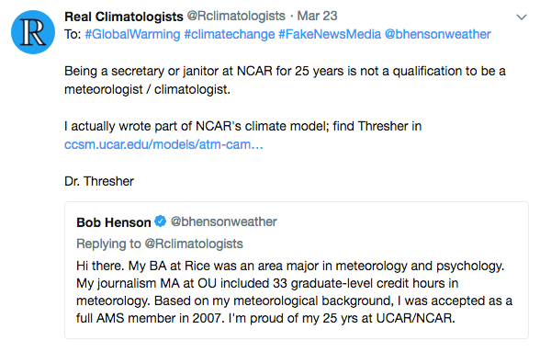Viewport: 540px width, 352px height.
Task: Open Bob Henson's name in quoted tweet
Action: pos(114,222)
